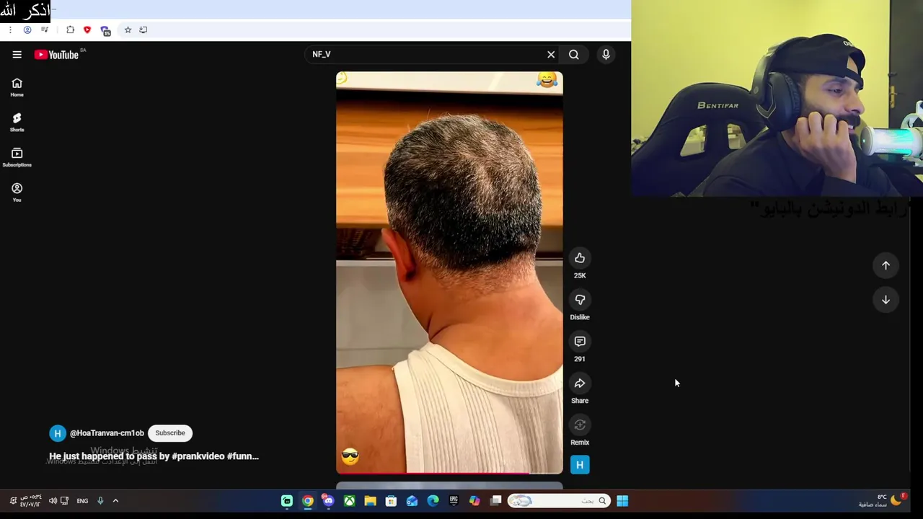Screen dimensions: 923x519
Task: Click the tray microphone icon
Action: coord(100,501)
